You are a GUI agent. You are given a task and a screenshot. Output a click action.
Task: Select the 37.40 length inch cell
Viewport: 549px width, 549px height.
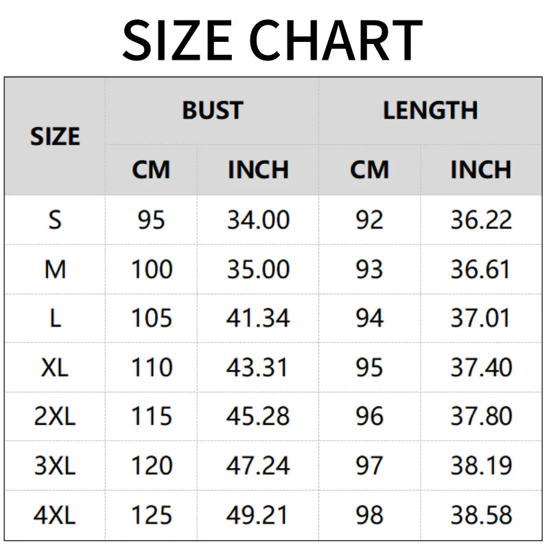pos(481,368)
